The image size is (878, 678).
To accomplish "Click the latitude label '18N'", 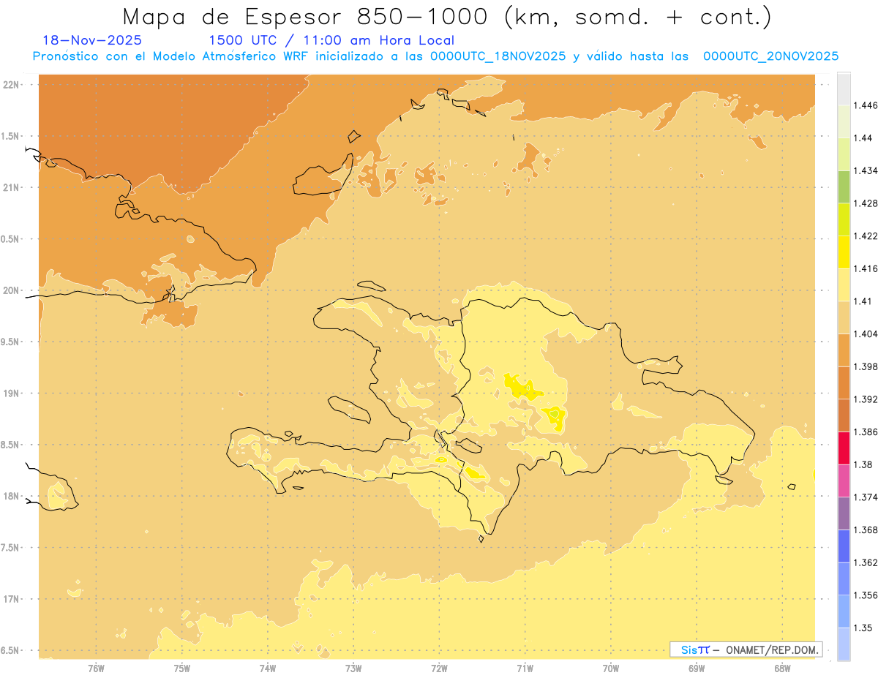I will (12, 496).
